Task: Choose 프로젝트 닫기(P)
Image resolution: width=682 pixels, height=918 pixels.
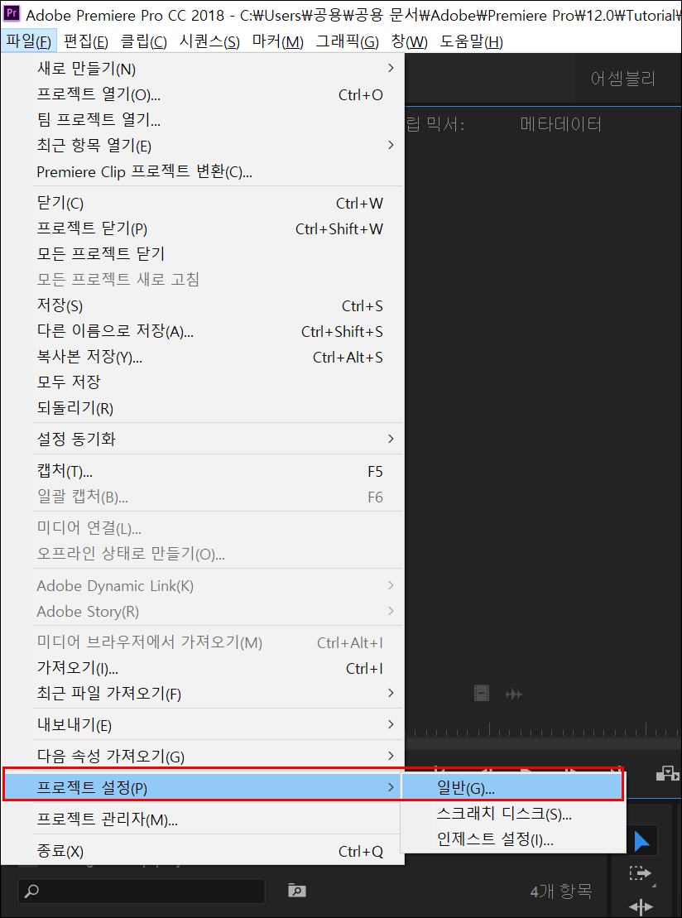Action: (x=203, y=229)
